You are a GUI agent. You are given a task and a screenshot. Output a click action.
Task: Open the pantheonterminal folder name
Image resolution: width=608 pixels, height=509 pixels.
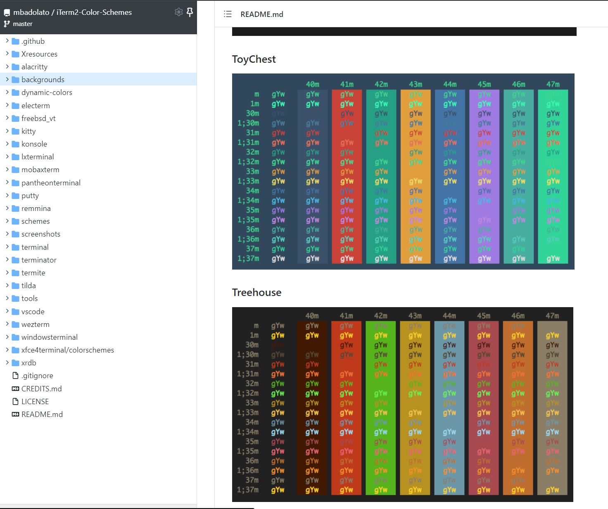[51, 183]
